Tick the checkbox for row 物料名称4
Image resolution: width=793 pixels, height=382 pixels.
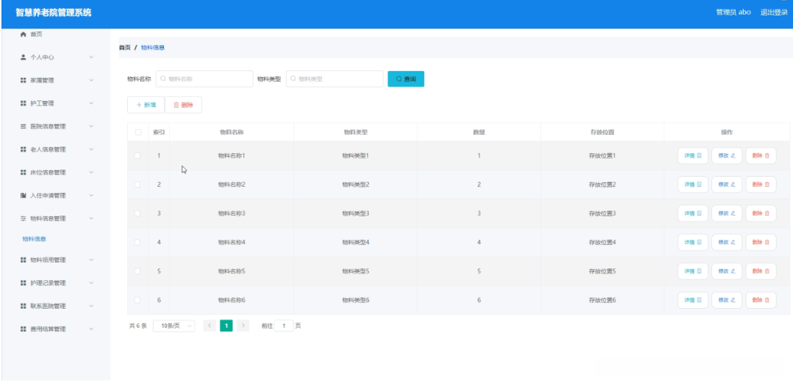pyautogui.click(x=137, y=242)
